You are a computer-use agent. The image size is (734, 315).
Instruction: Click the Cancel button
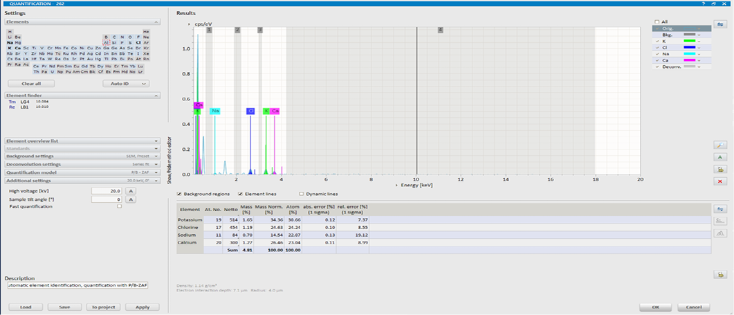(x=695, y=307)
